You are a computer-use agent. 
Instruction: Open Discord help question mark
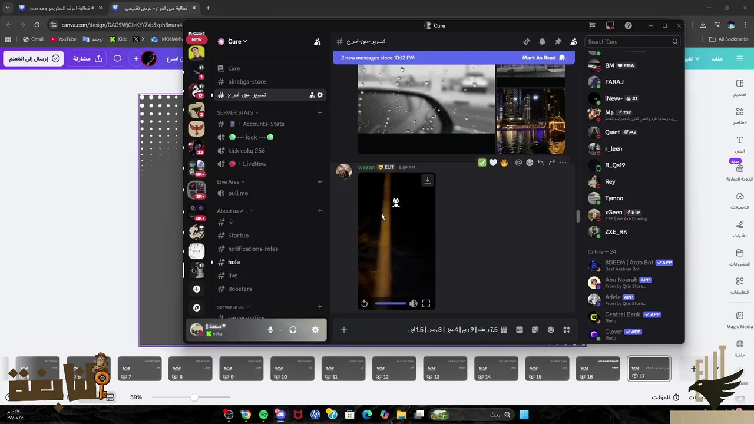(629, 25)
